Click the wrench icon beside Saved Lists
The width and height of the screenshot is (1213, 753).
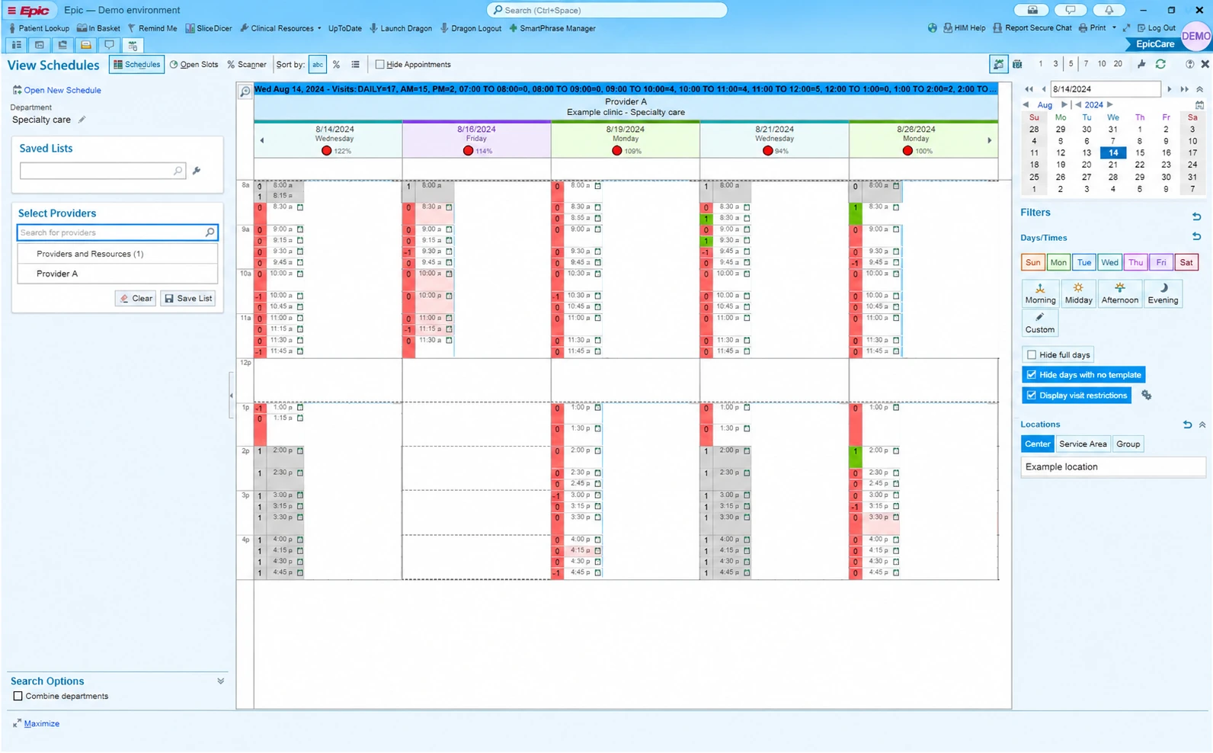pyautogui.click(x=197, y=171)
